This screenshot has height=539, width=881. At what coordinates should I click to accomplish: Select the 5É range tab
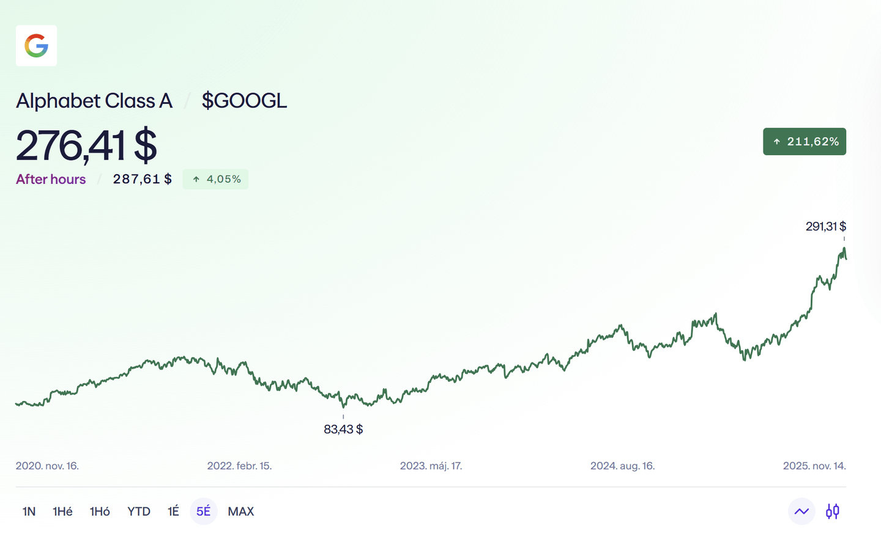coord(203,512)
